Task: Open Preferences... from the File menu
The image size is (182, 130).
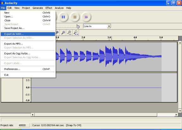Action: coord(28,69)
